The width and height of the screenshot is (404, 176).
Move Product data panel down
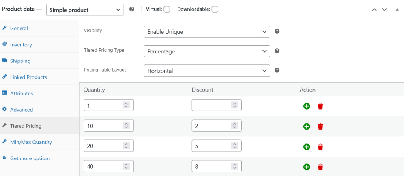click(x=385, y=9)
